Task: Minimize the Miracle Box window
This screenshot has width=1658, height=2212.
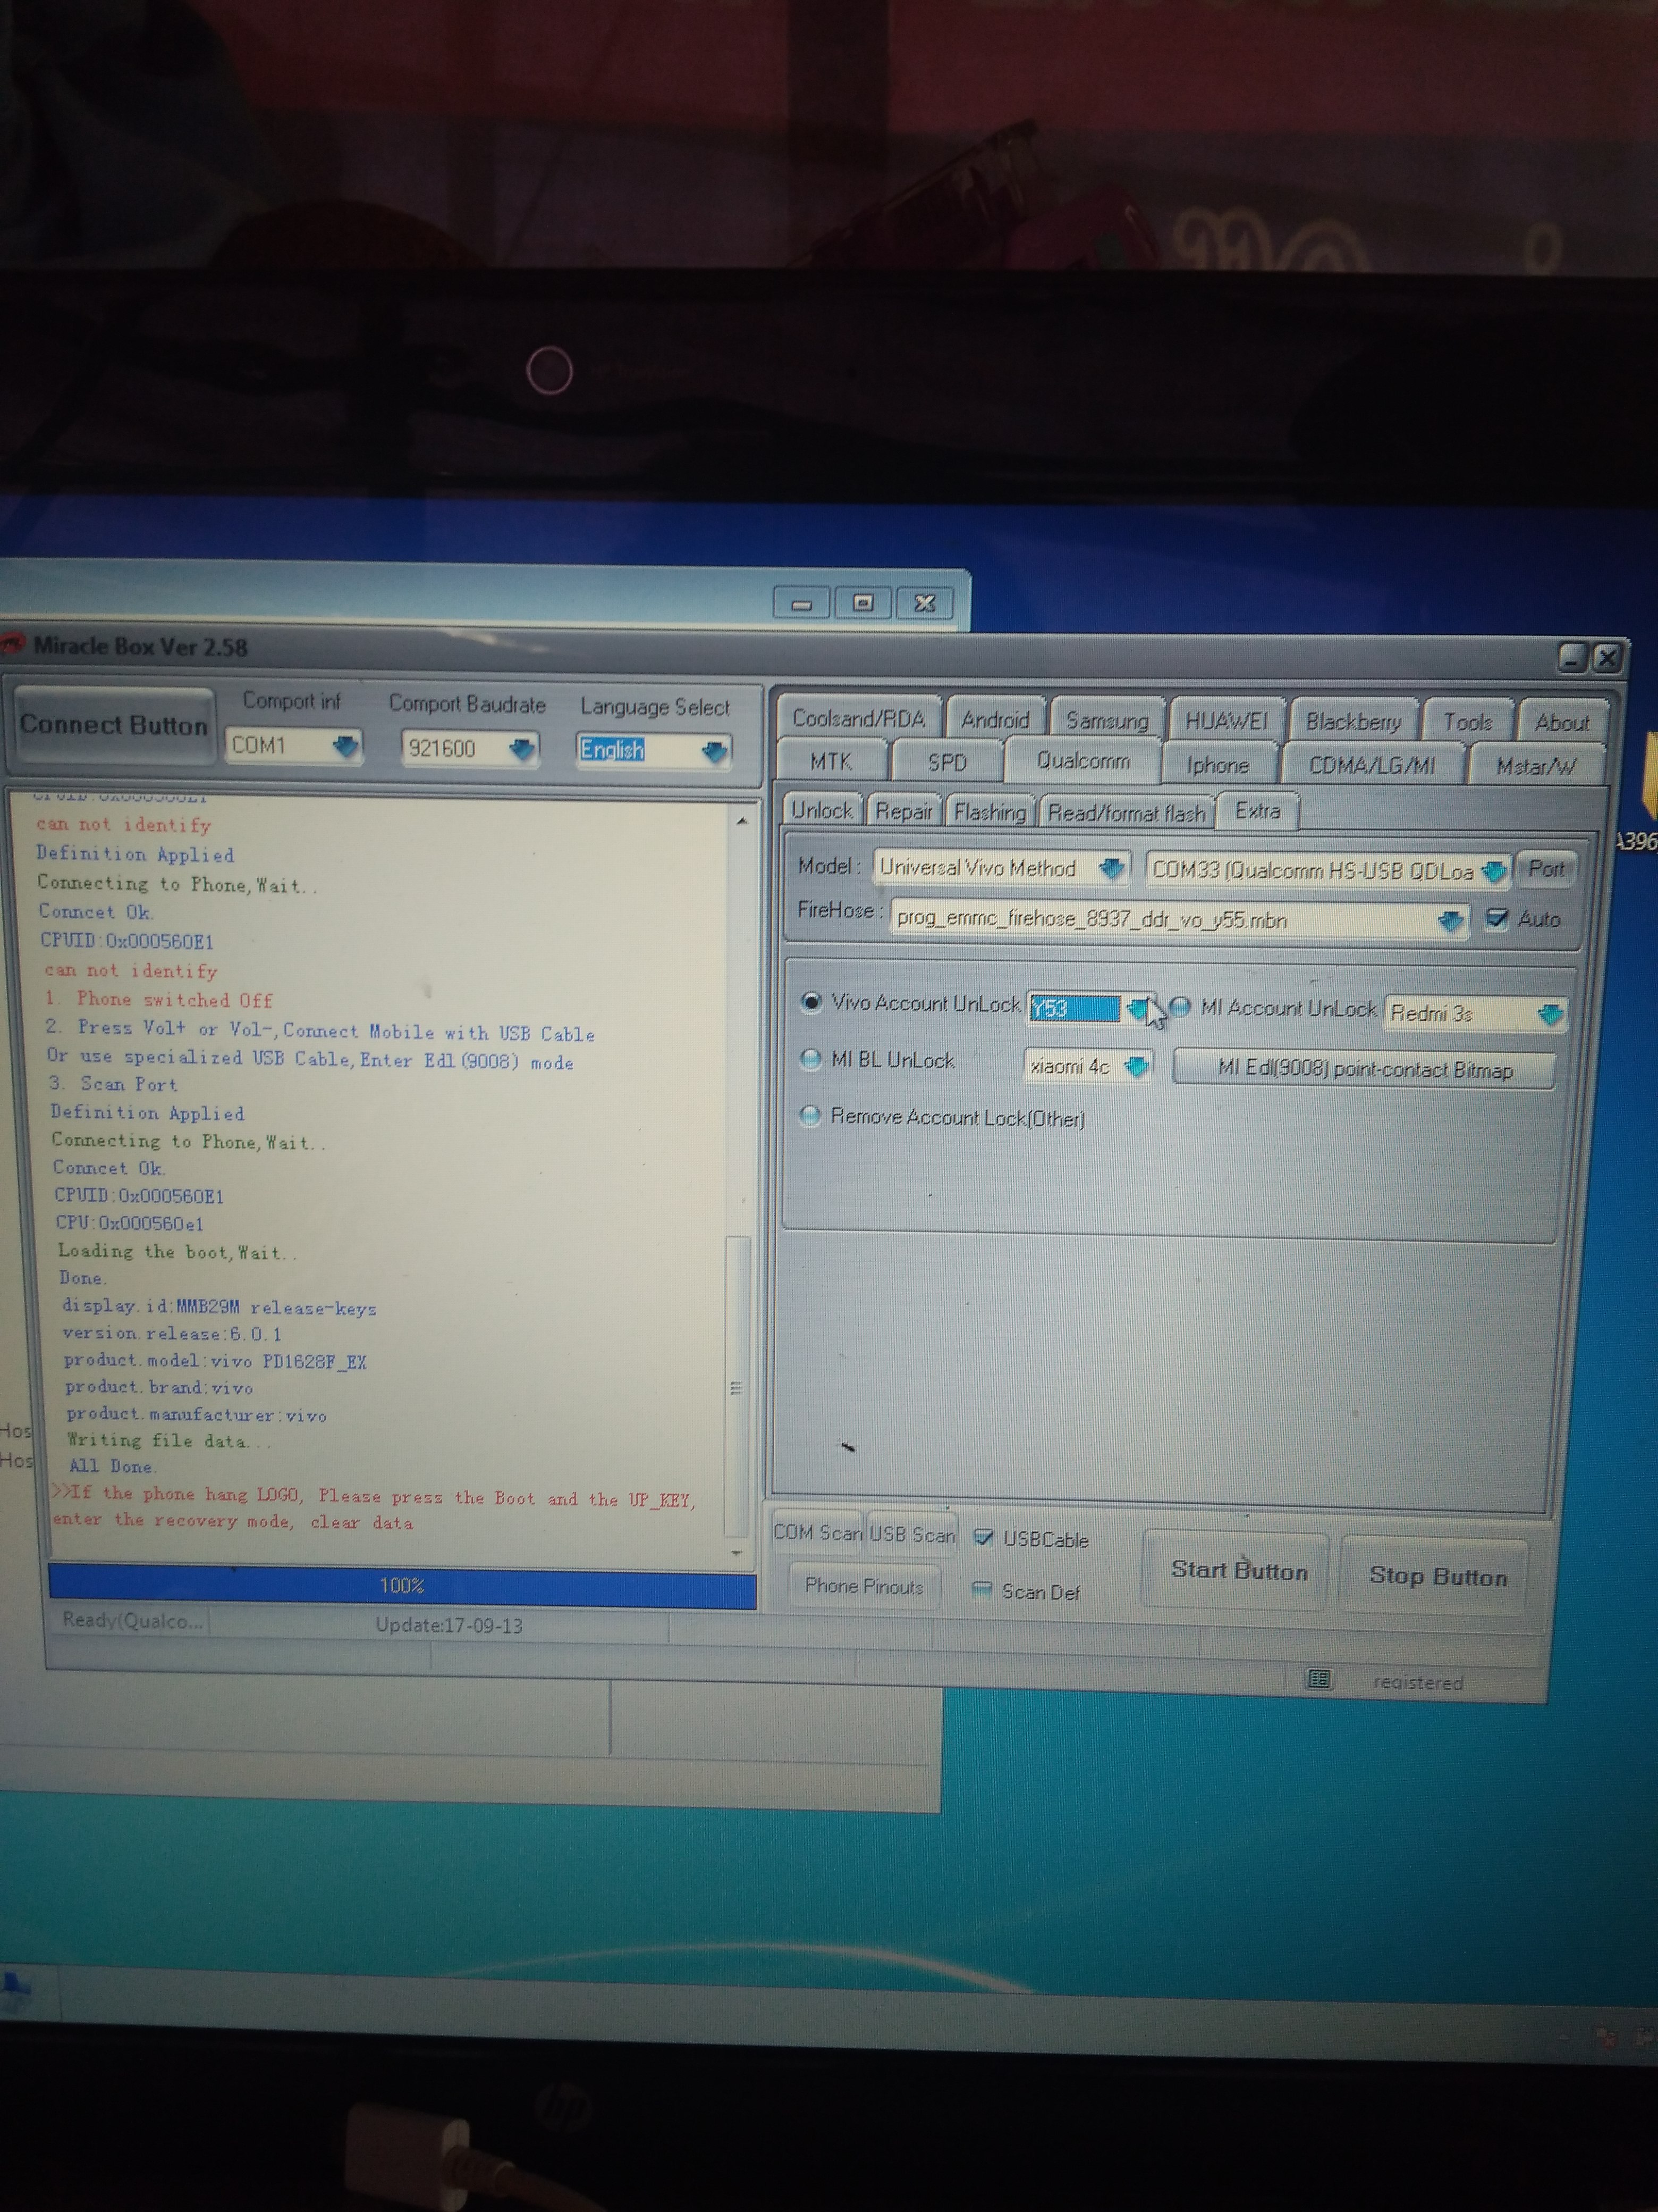Action: tap(1573, 658)
